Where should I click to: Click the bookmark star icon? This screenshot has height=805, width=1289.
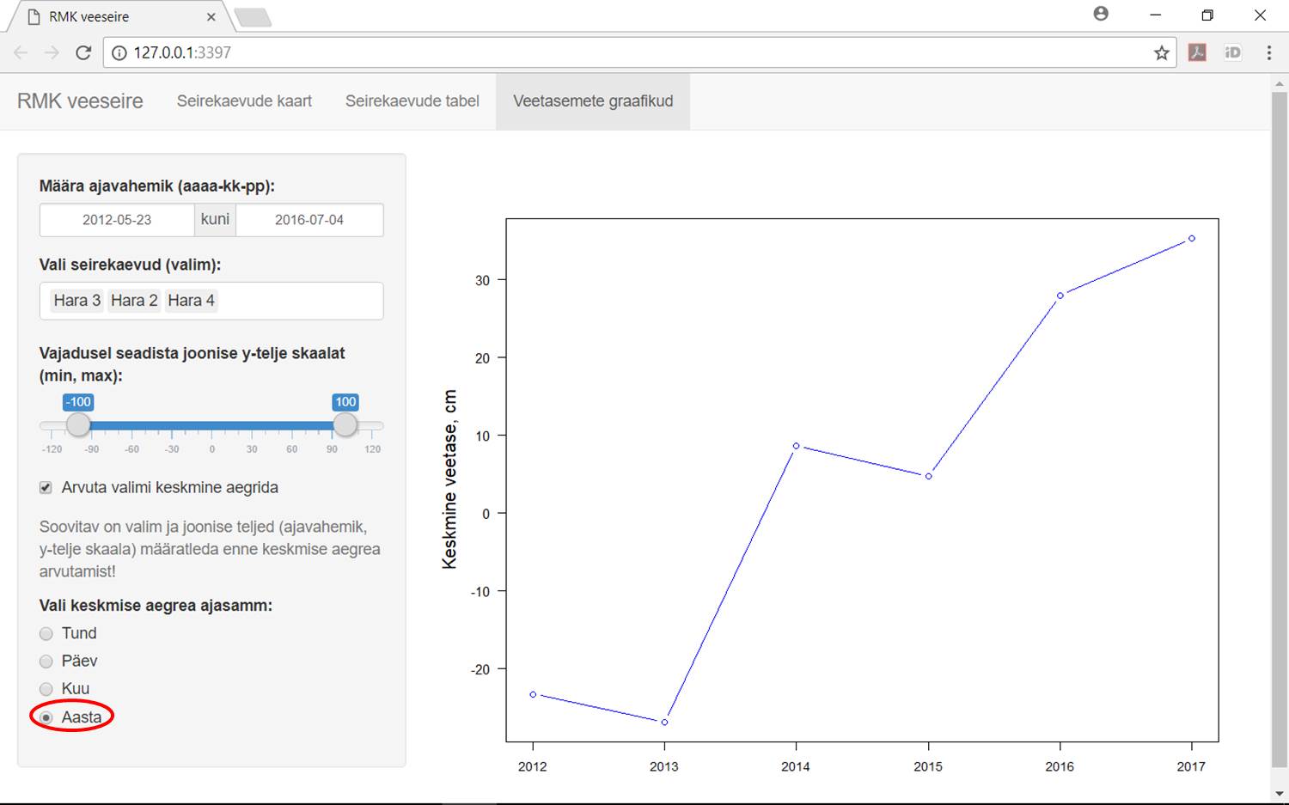click(1162, 52)
